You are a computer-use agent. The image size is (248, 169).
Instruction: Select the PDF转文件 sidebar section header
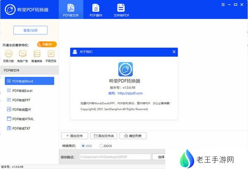(29, 70)
